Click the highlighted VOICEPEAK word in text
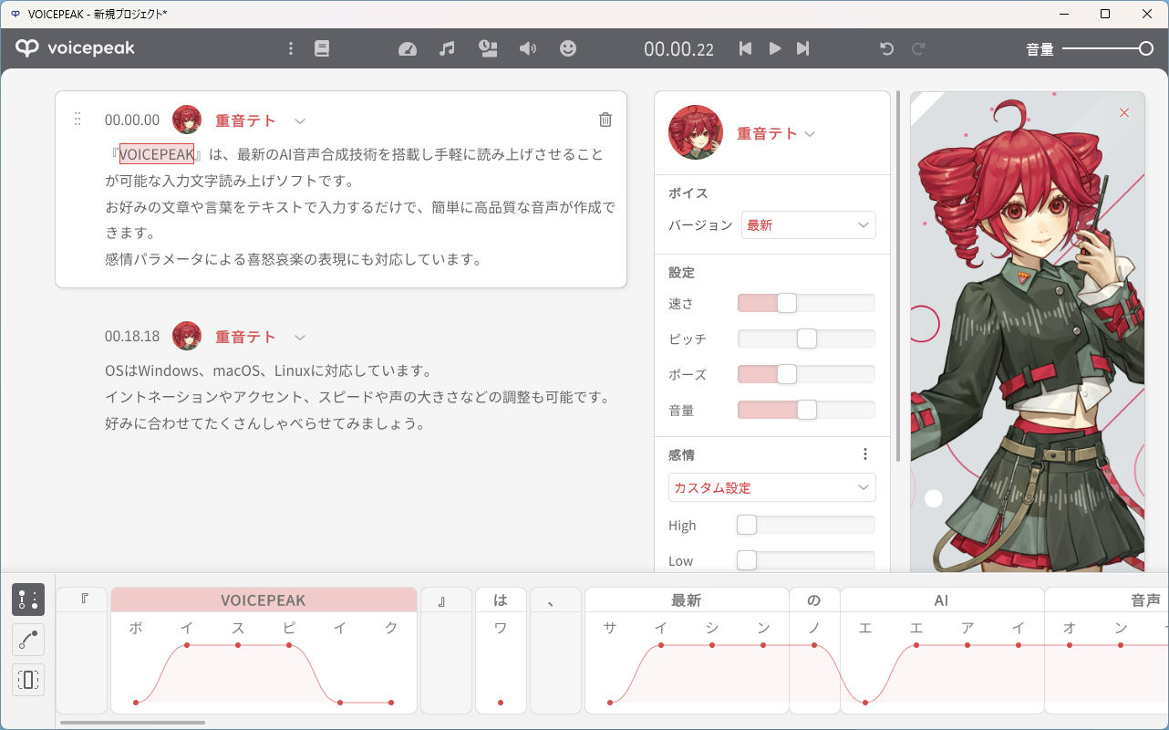Screen dimensions: 1169x730 click(x=157, y=154)
